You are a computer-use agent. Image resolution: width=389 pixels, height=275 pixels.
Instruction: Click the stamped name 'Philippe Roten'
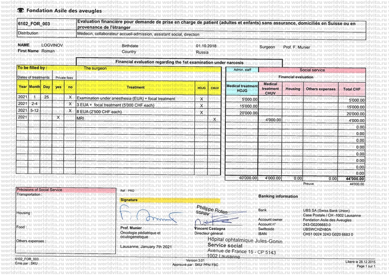(x=212, y=210)
